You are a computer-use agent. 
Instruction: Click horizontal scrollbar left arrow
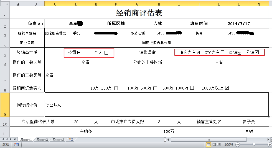[168, 139]
